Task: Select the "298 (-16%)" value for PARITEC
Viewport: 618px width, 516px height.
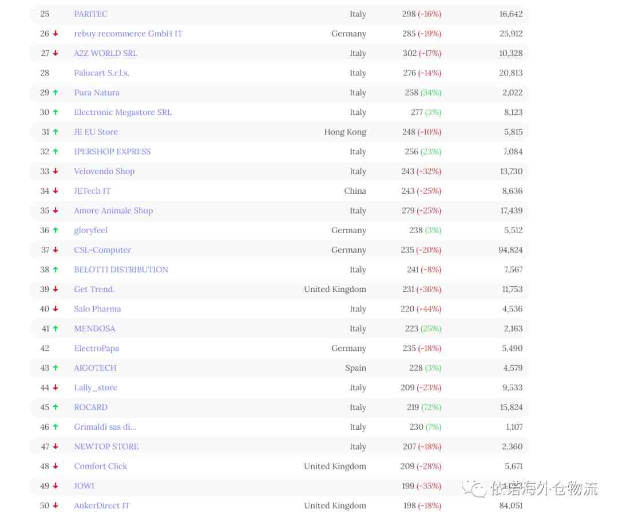Action: point(422,14)
